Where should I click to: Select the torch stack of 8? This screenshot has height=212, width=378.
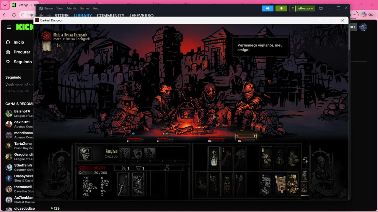240,185
